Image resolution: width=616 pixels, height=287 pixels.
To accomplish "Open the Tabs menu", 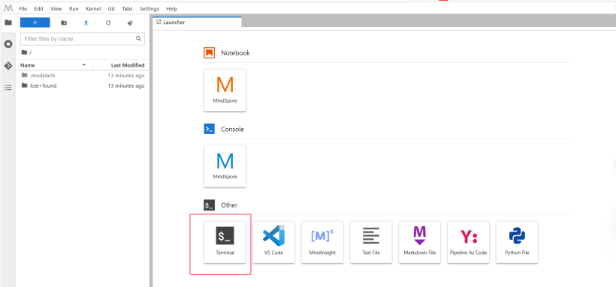I will click(127, 9).
